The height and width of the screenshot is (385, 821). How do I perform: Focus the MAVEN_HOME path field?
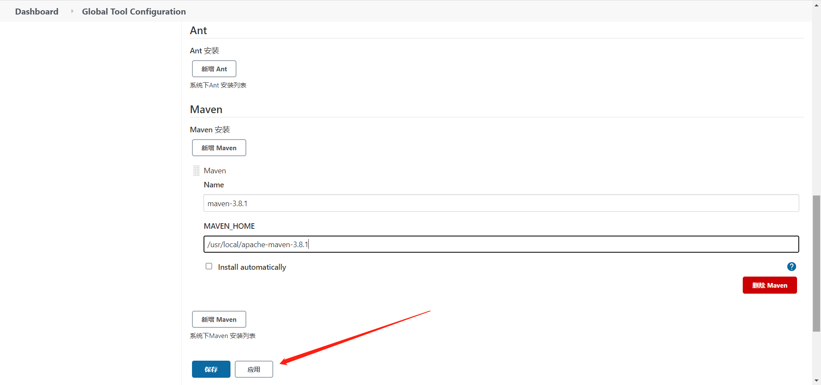(x=501, y=244)
